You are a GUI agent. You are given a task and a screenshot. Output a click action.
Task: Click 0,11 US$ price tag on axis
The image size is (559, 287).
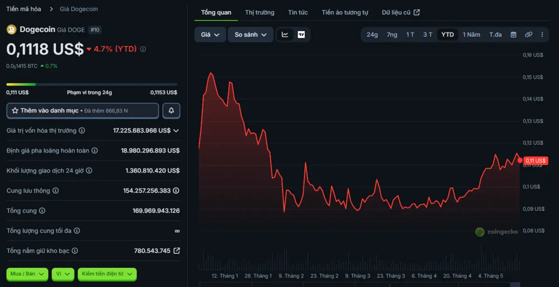(x=536, y=161)
